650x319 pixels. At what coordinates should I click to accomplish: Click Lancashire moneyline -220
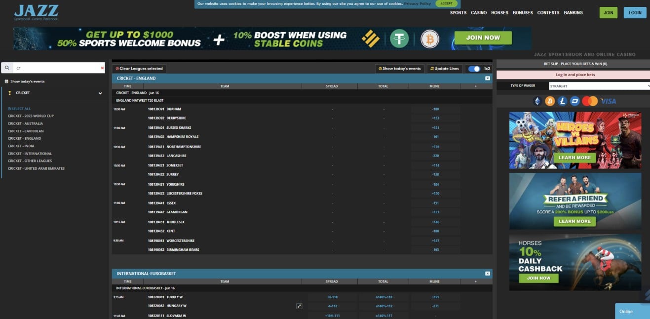pyautogui.click(x=435, y=156)
